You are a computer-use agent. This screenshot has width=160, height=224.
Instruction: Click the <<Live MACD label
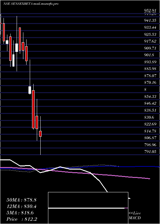click(x=135, y=216)
